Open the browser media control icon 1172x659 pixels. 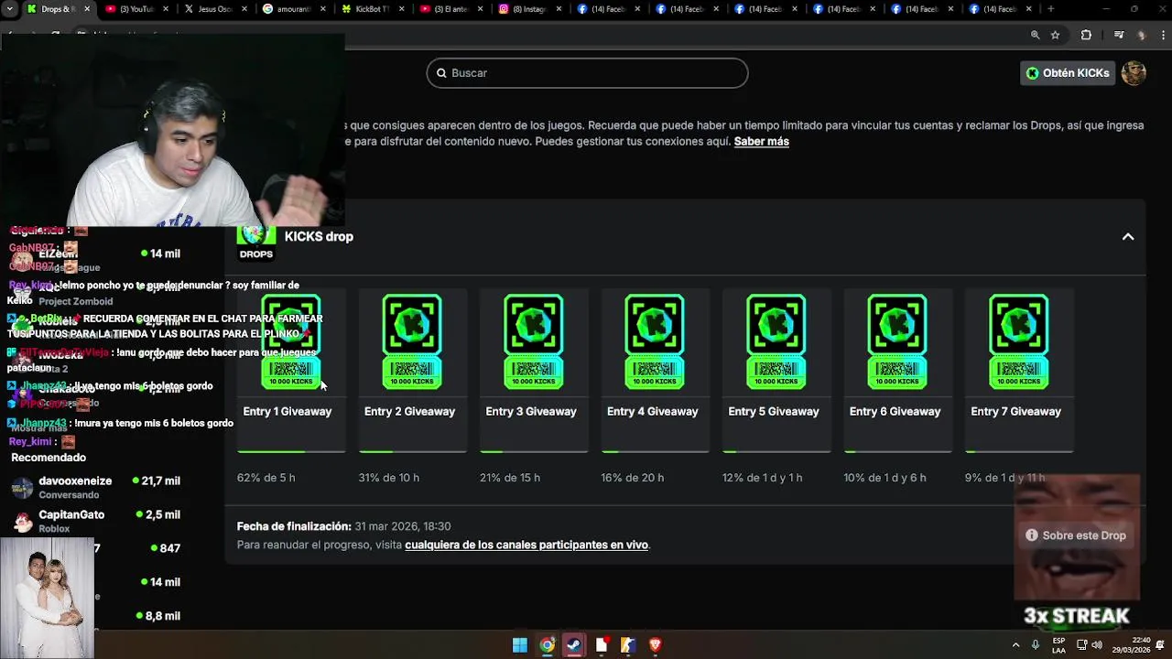coord(1119,35)
